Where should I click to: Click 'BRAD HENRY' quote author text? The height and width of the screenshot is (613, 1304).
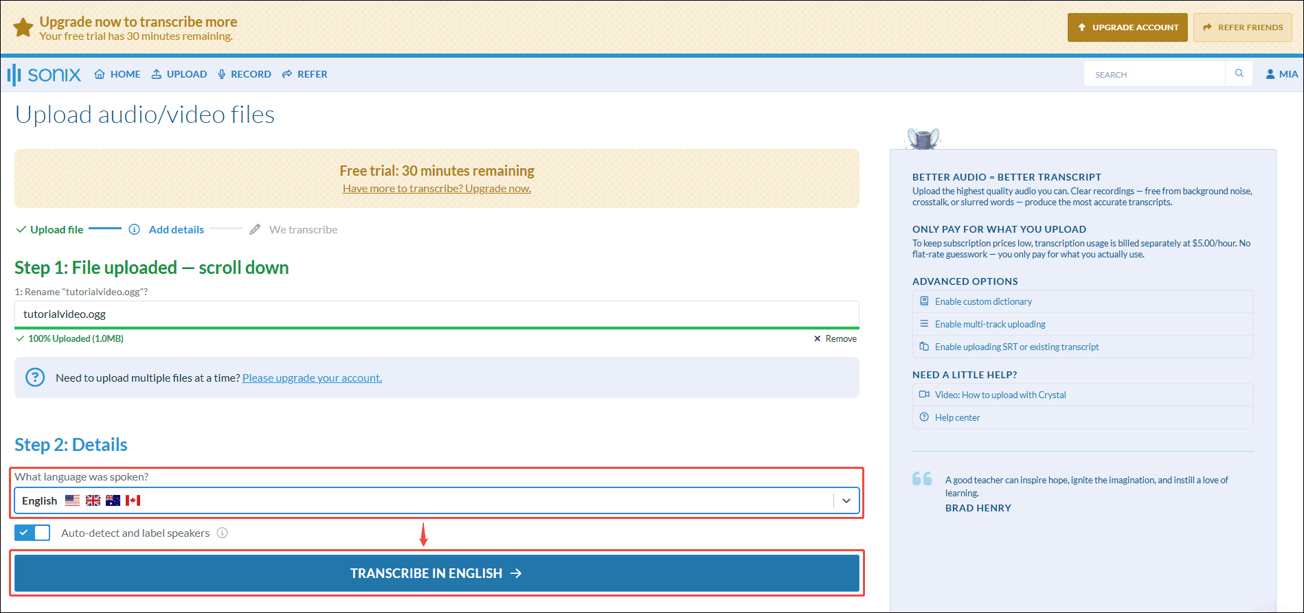click(978, 508)
